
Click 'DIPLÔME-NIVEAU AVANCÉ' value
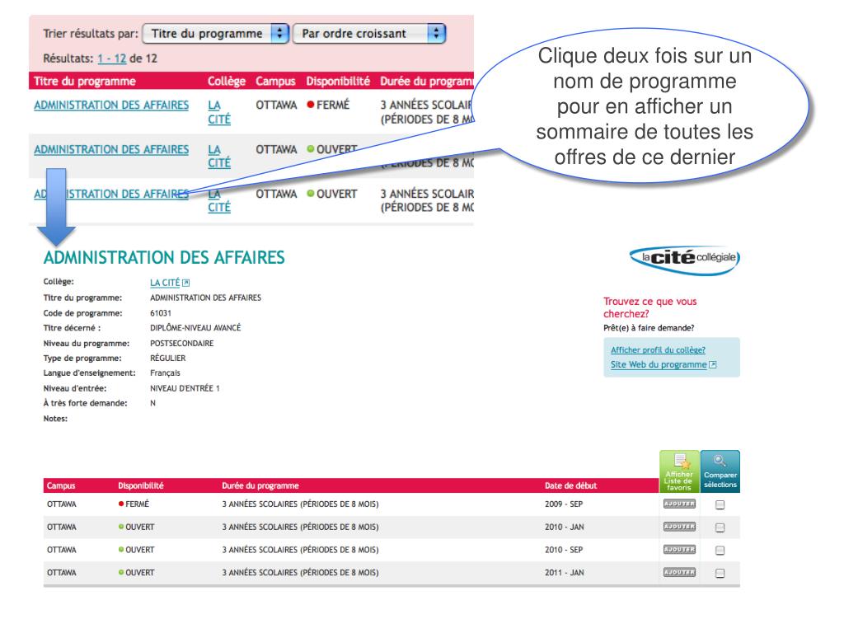195,328
